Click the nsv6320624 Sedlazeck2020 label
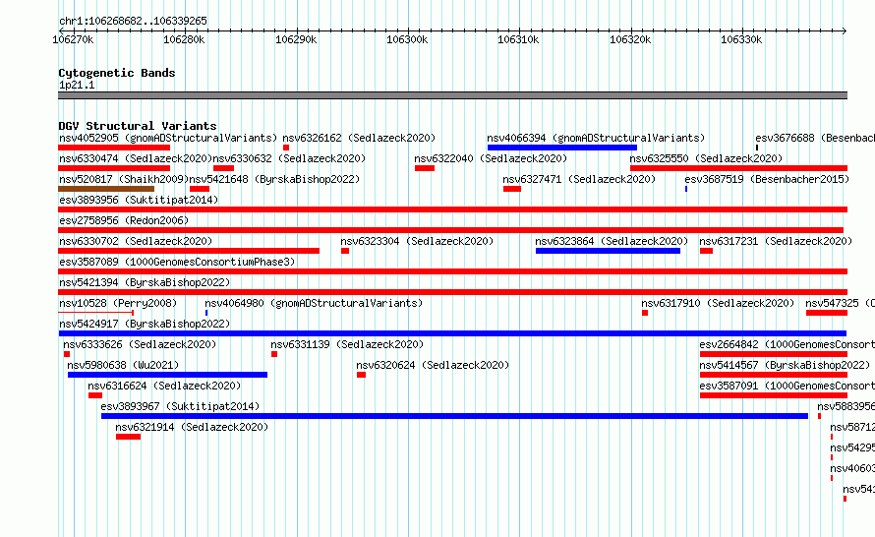875x537 pixels. pos(433,365)
